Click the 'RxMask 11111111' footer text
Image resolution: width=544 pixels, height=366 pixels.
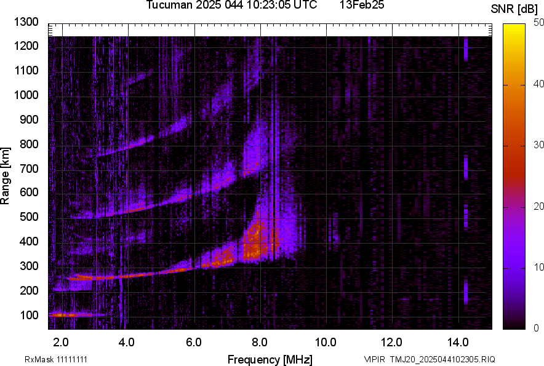click(55, 359)
